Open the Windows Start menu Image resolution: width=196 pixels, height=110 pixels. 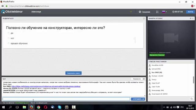pos(3,107)
